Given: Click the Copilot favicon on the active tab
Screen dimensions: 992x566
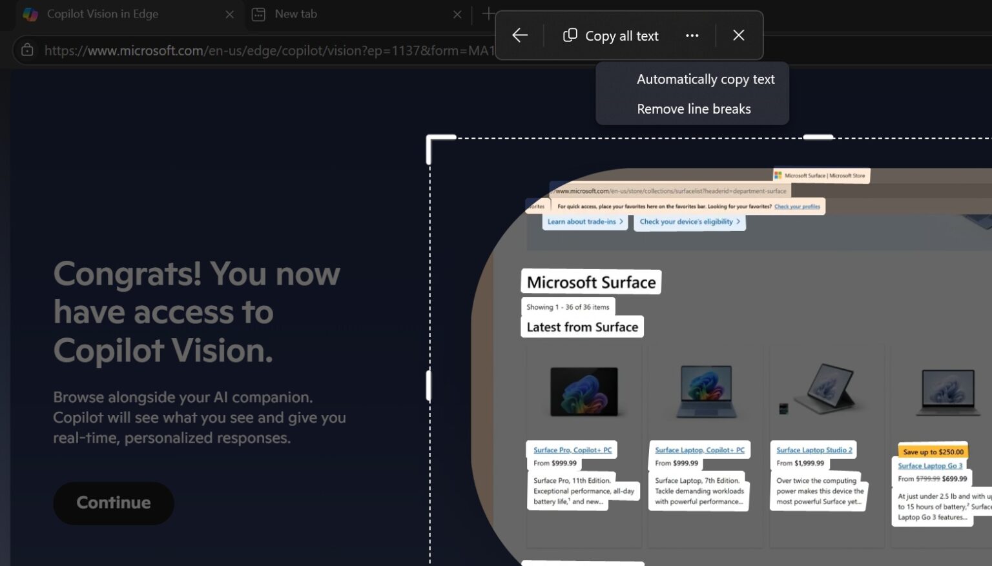Looking at the screenshot, I should click(x=30, y=14).
